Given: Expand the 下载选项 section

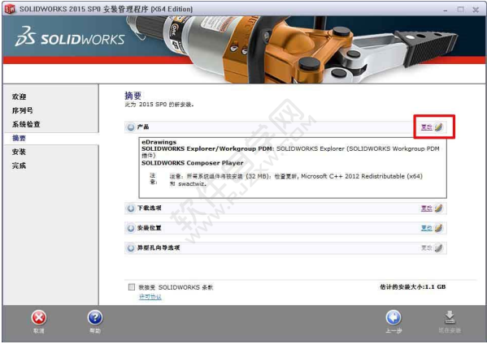Looking at the screenshot, I should point(131,209).
